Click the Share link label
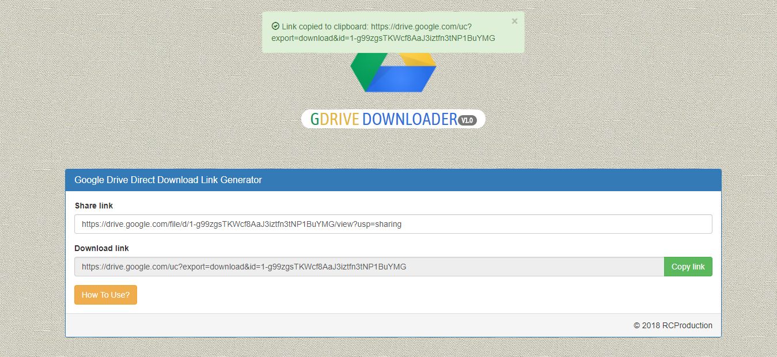Viewport: 777px width, 357px height. click(x=94, y=206)
